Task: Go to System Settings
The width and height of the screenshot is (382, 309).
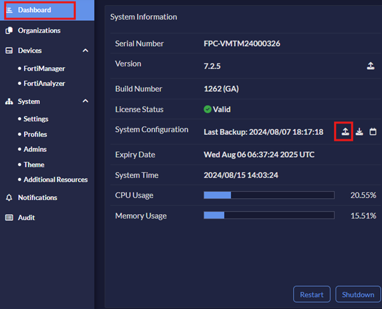Action: [36, 119]
